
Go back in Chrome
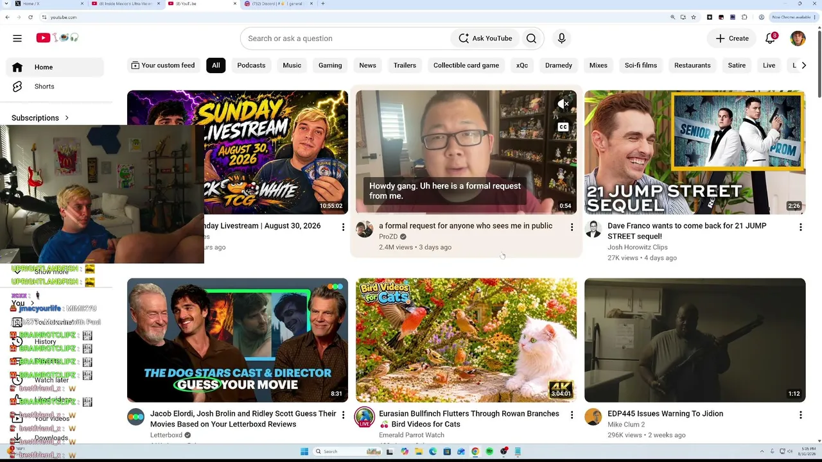pyautogui.click(x=7, y=17)
